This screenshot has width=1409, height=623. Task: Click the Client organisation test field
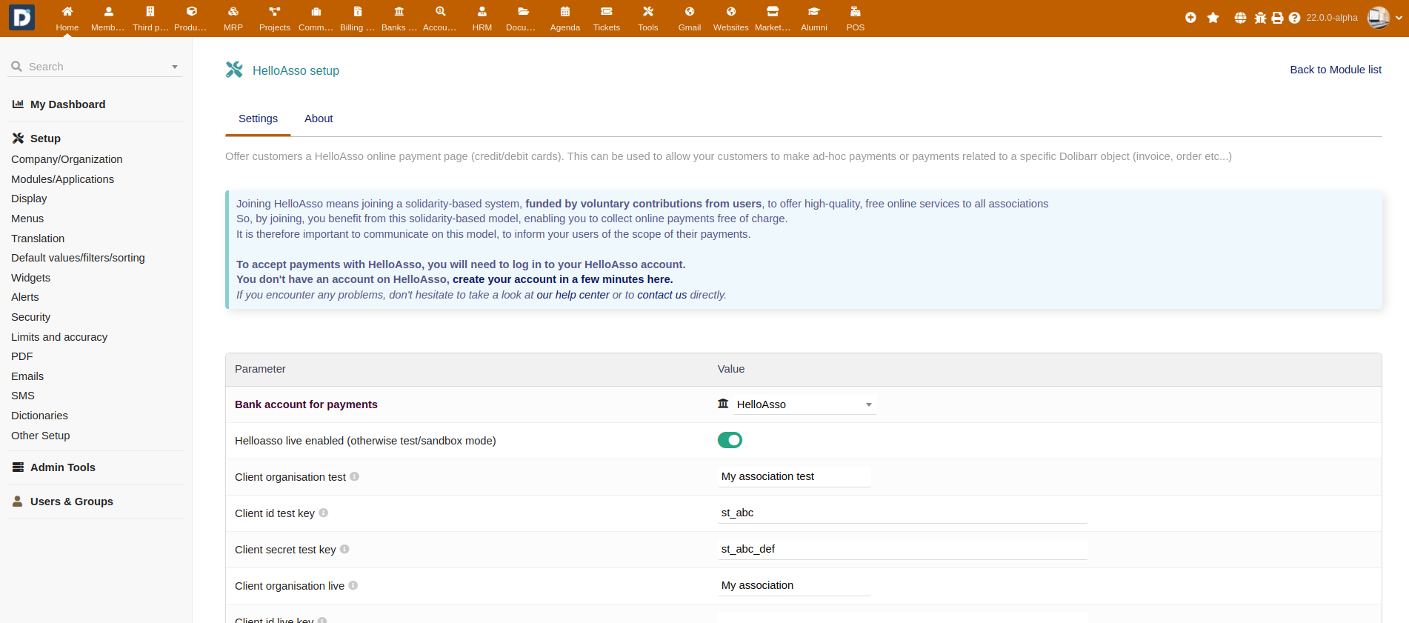pos(793,476)
